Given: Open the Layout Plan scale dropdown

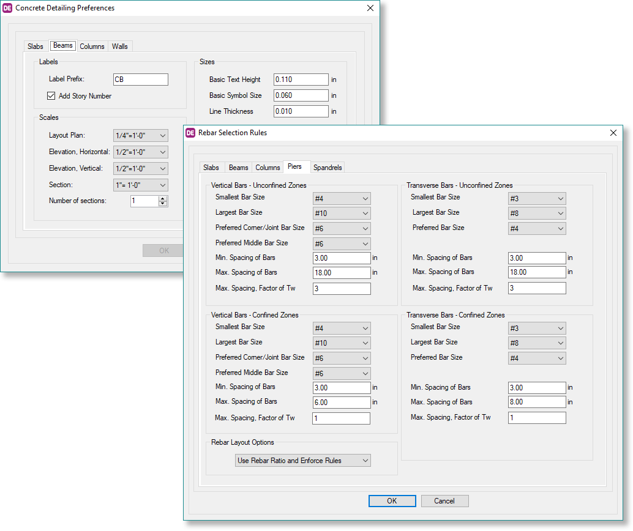Looking at the screenshot, I should pyautogui.click(x=140, y=136).
